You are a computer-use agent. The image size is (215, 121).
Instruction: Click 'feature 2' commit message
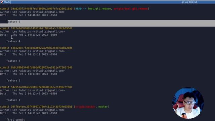13,81
